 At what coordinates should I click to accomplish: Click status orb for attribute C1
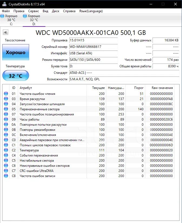[x=6, y=145]
